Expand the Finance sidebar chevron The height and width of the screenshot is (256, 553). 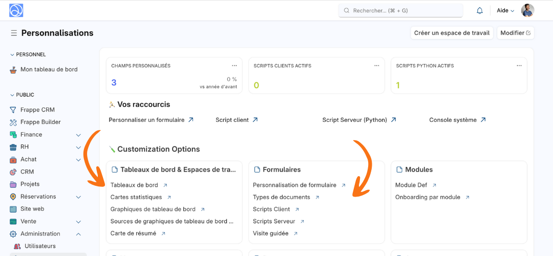[79, 135]
